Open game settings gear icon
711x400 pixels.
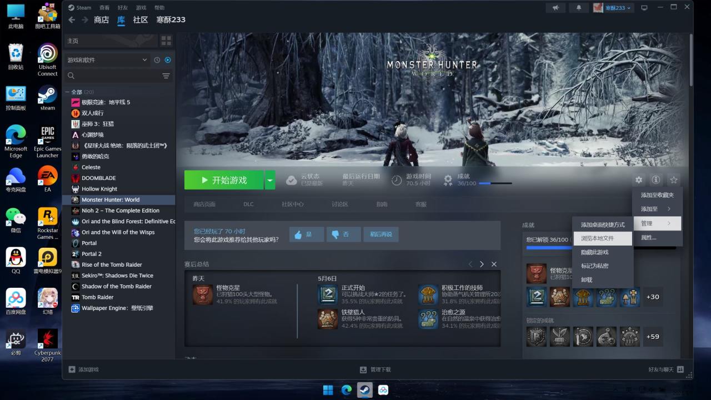coord(639,180)
